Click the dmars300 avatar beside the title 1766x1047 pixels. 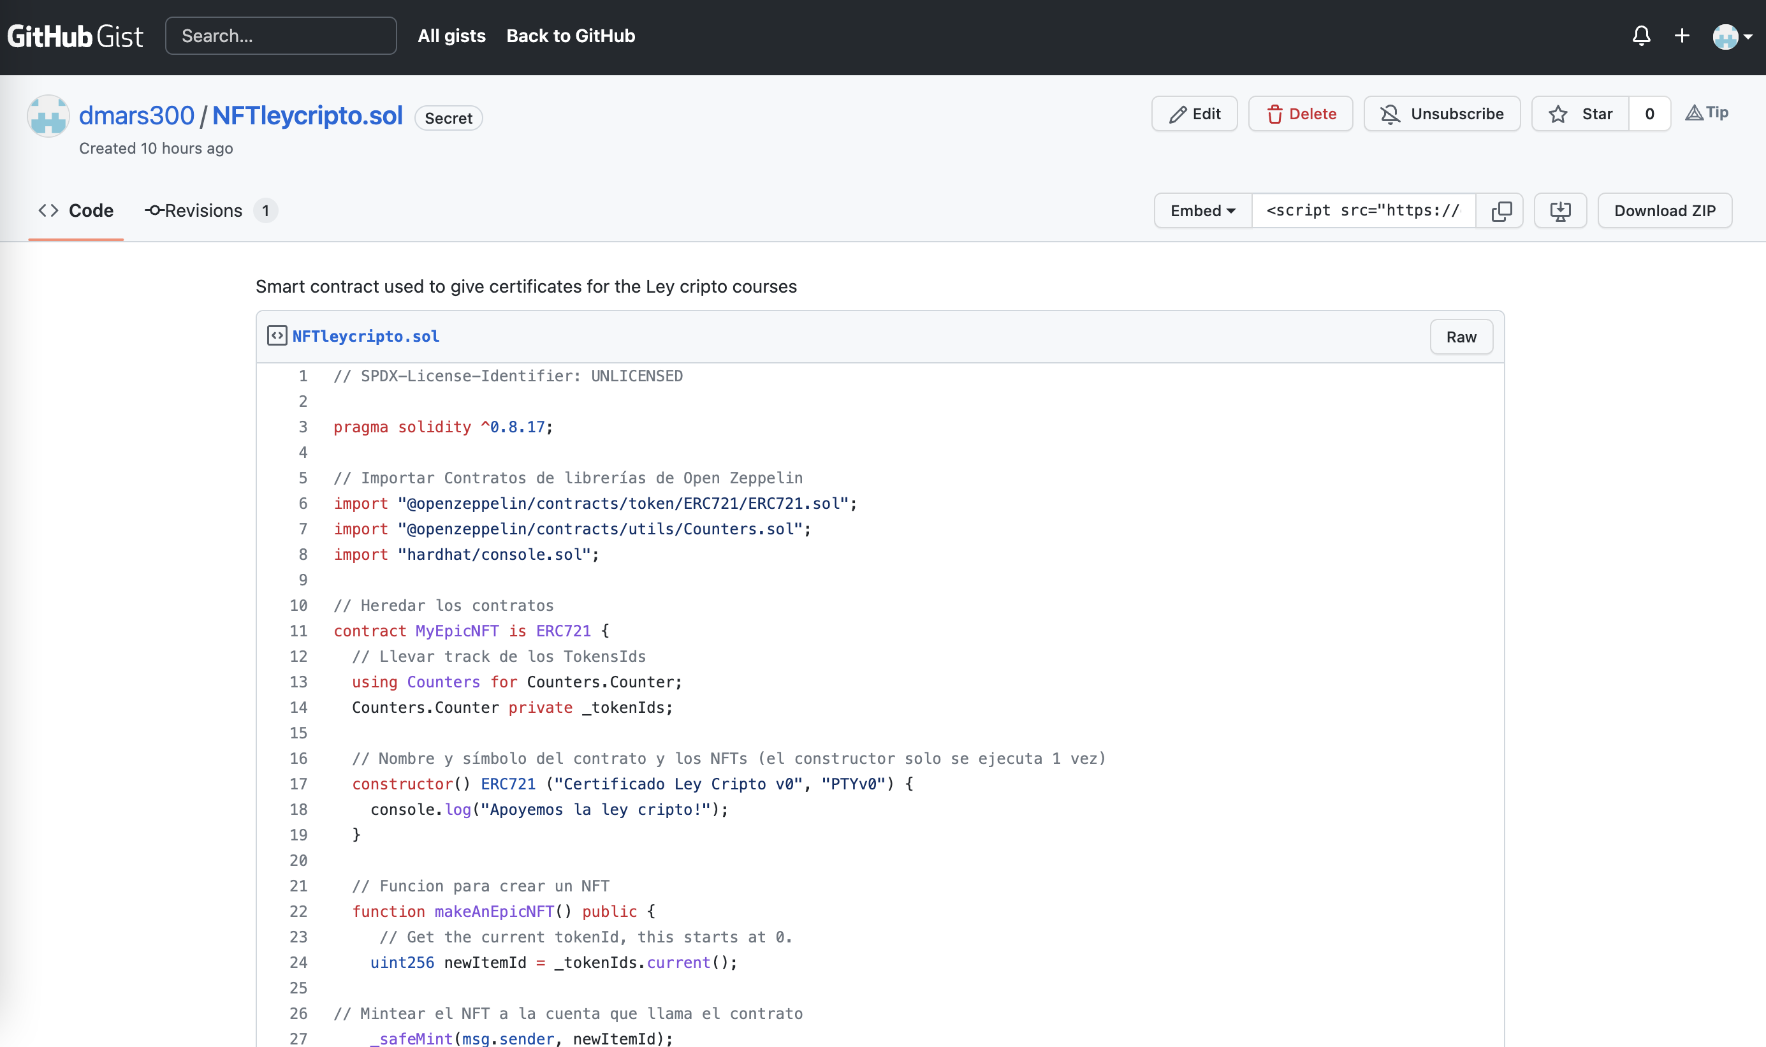48,117
